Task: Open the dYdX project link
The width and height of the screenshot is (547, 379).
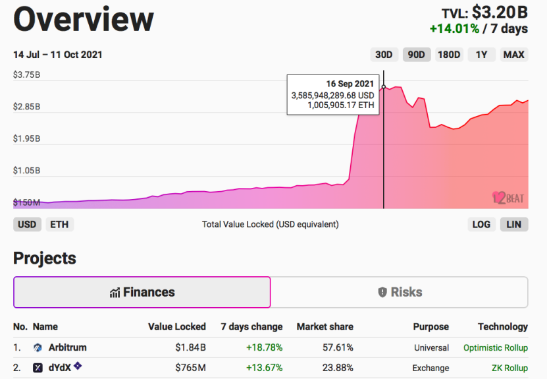Action: 60,368
